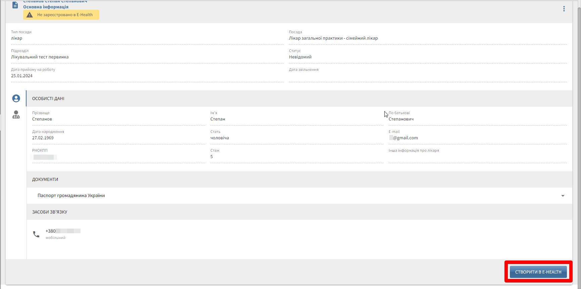Click the phone handset icon
The width and height of the screenshot is (581, 289).
tap(36, 234)
